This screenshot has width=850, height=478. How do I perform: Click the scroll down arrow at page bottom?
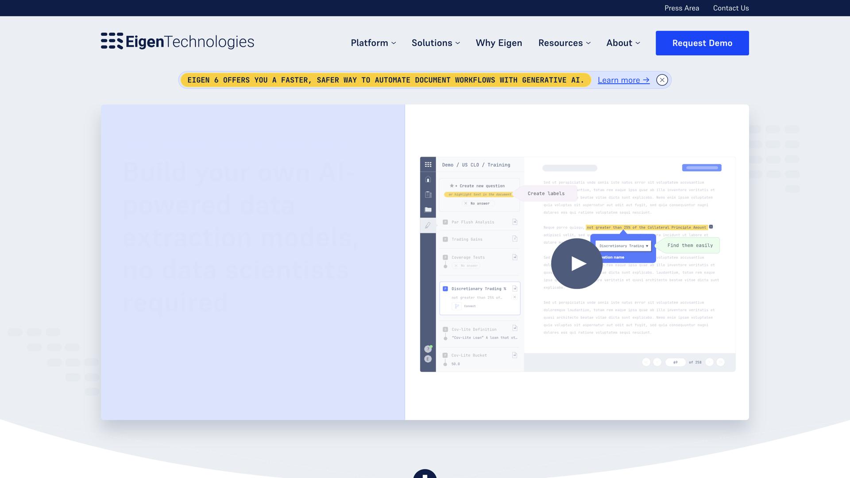[425, 474]
